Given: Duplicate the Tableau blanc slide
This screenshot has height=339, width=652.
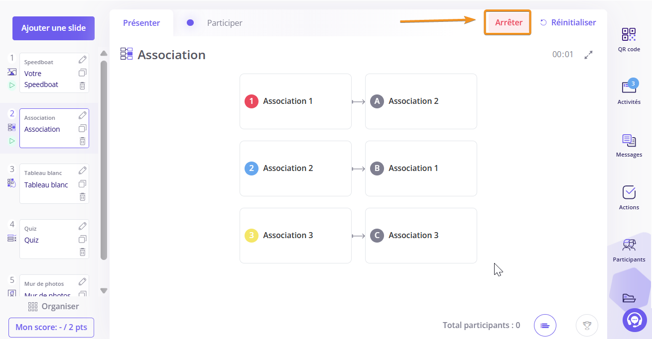Looking at the screenshot, I should pos(83,184).
